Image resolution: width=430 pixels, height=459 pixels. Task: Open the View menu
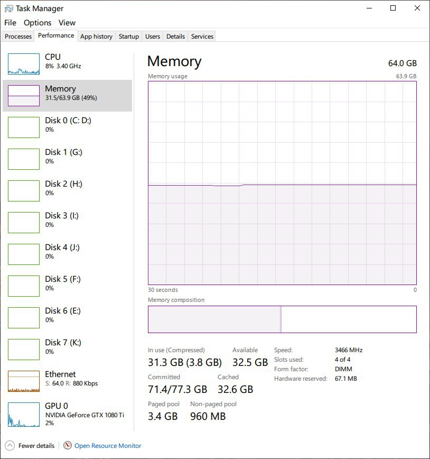[x=67, y=23]
